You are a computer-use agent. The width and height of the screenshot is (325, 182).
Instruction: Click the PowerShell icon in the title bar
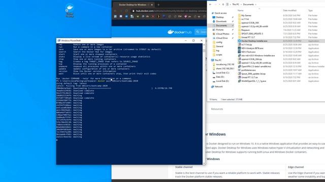[x=59, y=40]
